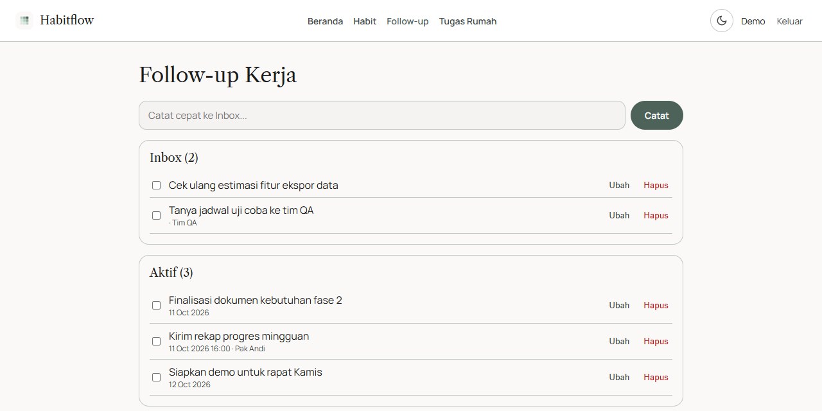Click the Inbox (2) heading
Viewport: 822px width, 411px height.
tap(173, 157)
